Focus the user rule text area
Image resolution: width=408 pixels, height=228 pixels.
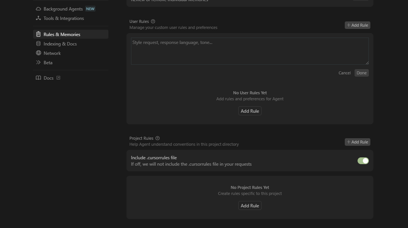tap(250, 51)
